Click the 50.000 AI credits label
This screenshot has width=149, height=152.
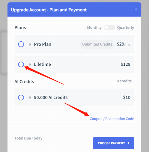[51, 97]
